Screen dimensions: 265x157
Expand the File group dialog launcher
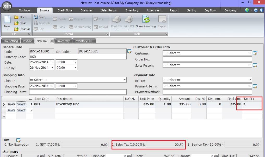pos(29,34)
